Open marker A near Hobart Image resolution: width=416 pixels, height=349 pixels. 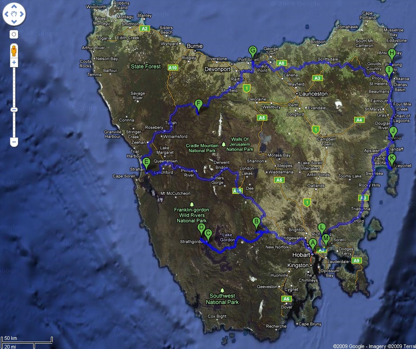pos(313,243)
